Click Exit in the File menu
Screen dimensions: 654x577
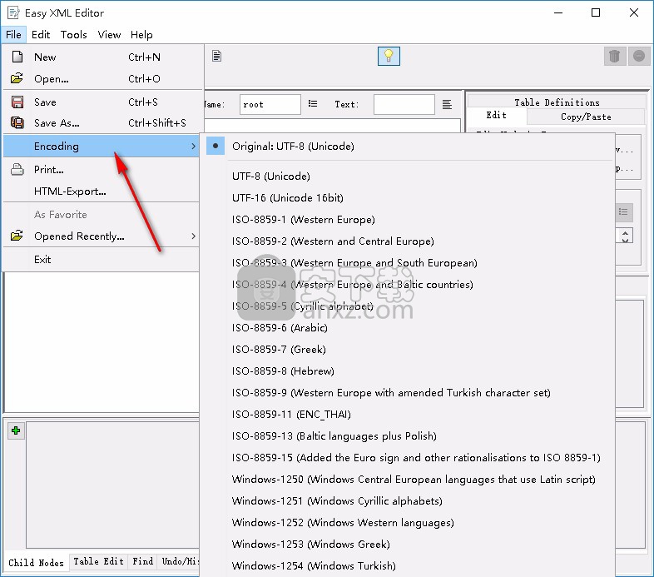(102, 259)
